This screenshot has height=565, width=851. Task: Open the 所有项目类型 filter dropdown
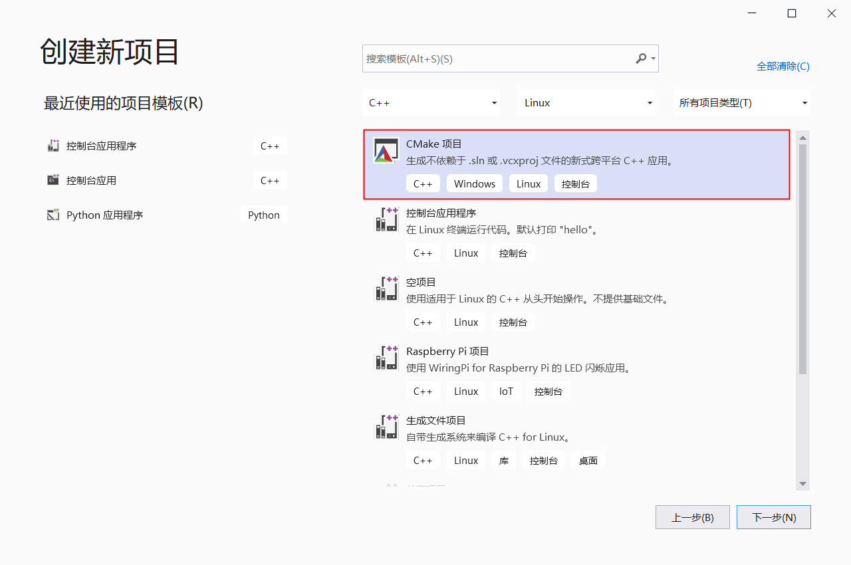[742, 103]
